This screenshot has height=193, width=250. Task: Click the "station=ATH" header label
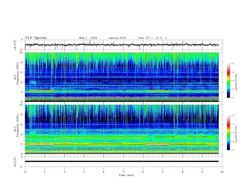pyautogui.click(x=117, y=38)
